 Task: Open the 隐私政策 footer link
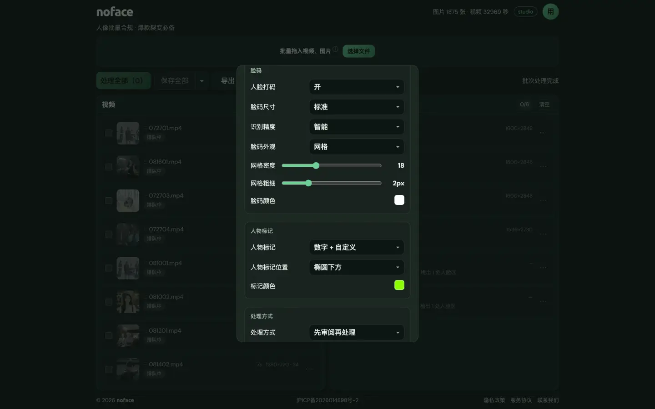pos(494,400)
